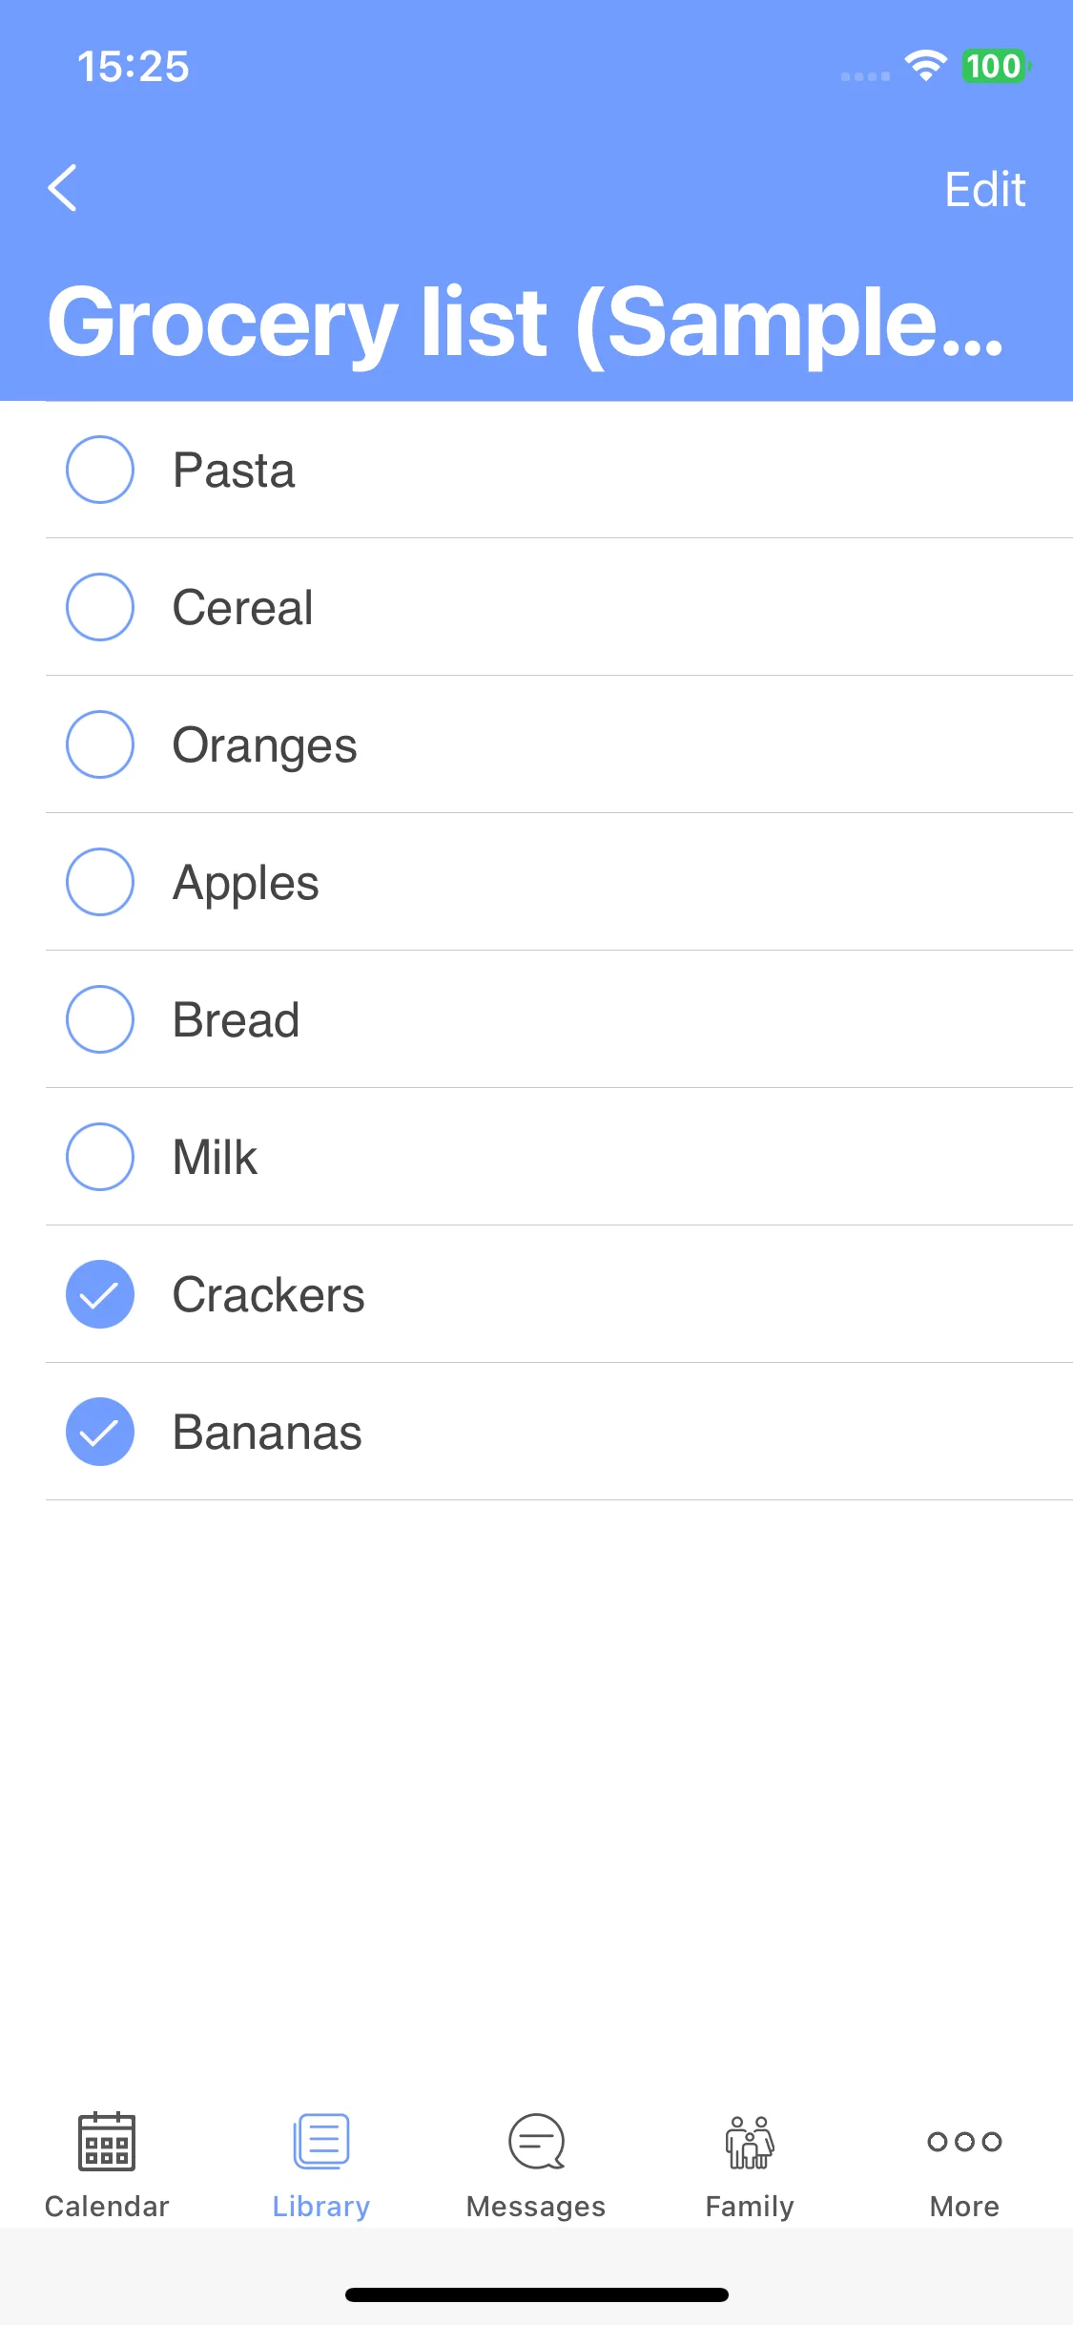Tap the Edit button
The height and width of the screenshot is (2325, 1073).
pos(985,189)
